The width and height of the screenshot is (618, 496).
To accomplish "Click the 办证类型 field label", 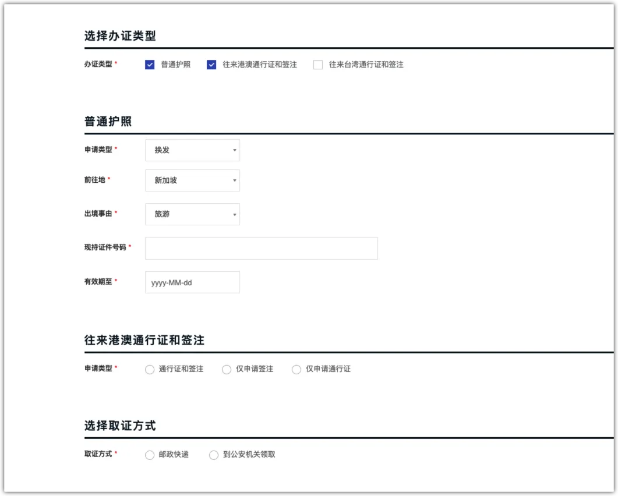I will 98,64.
